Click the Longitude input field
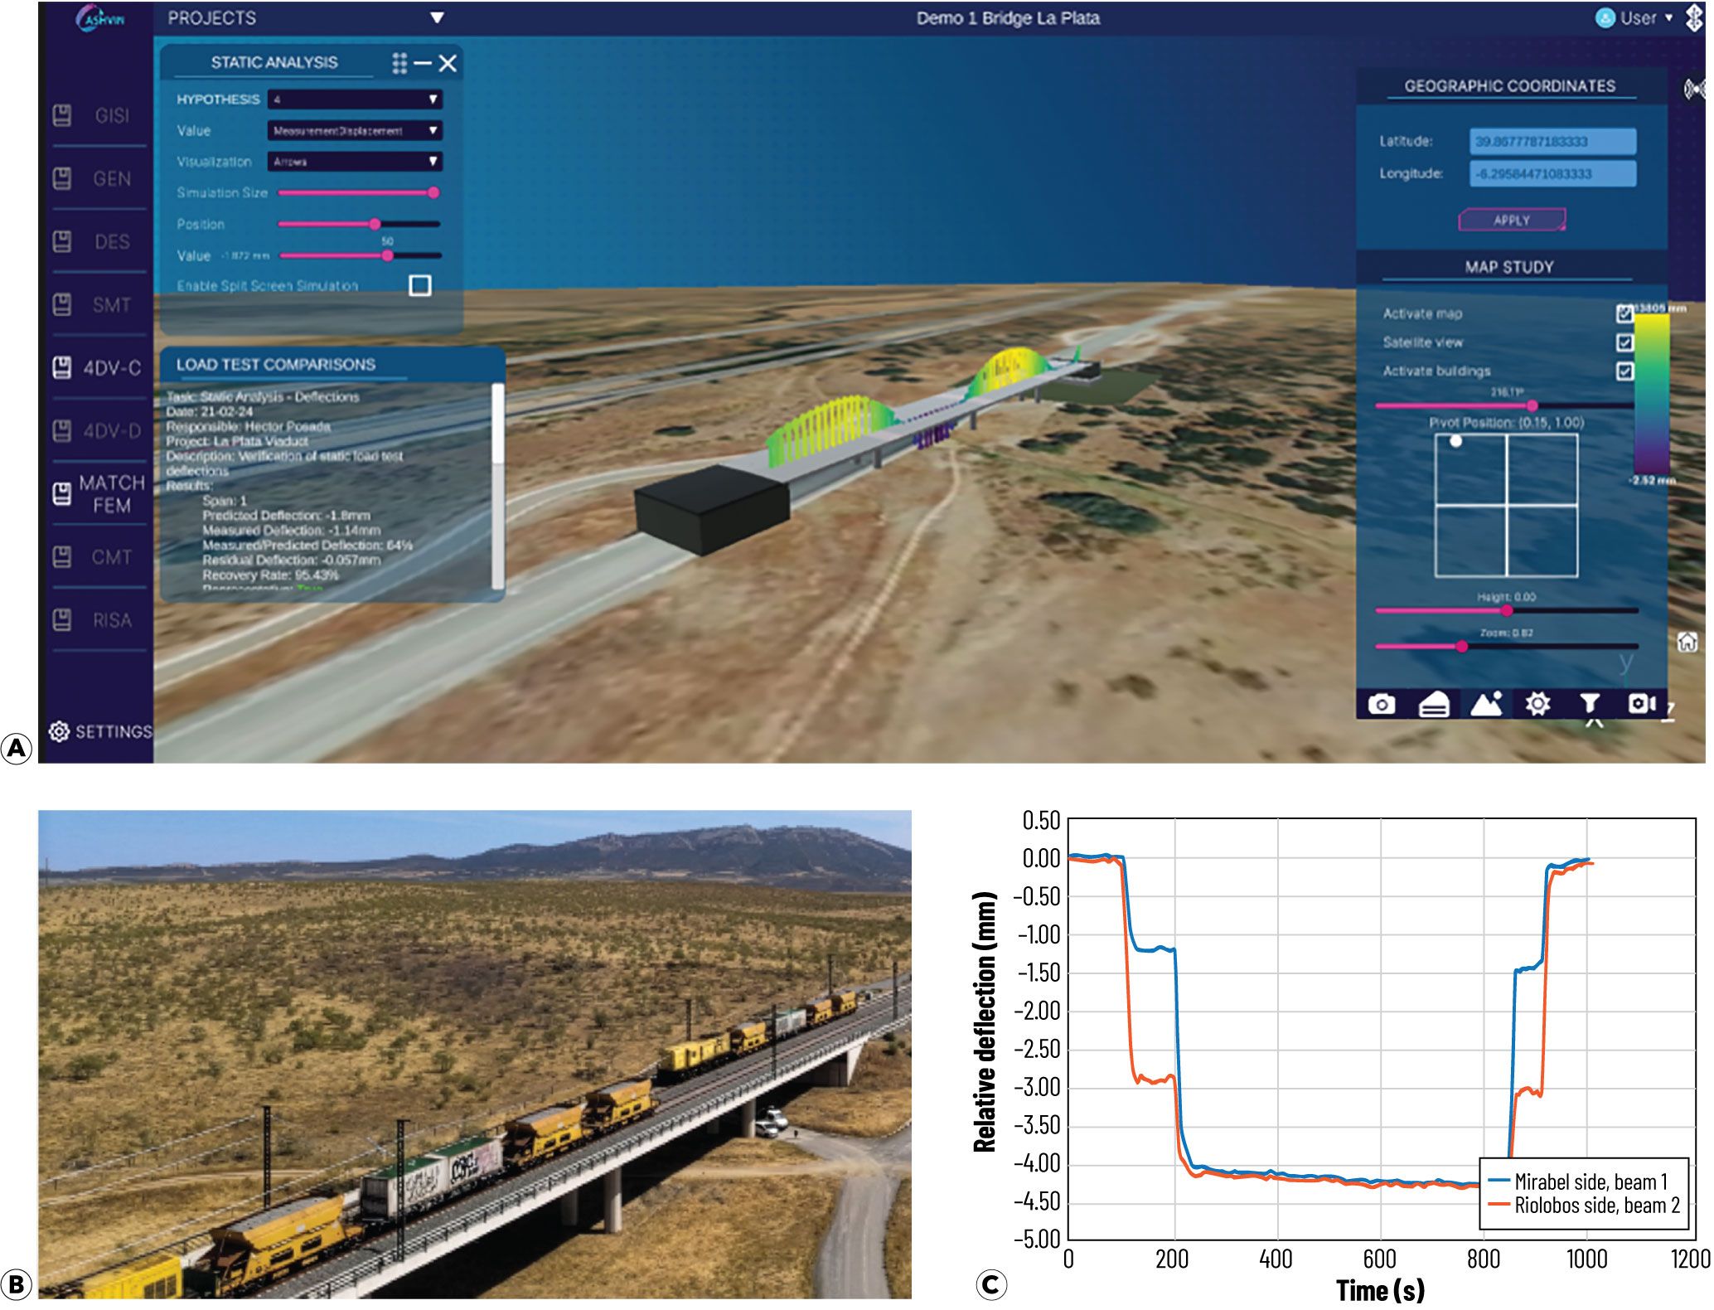The width and height of the screenshot is (1714, 1310). point(1552,174)
